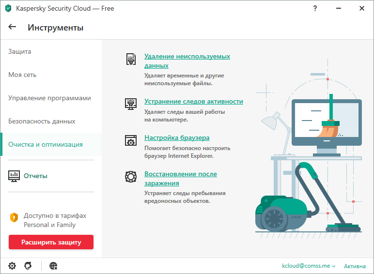Open Восстановление после заражения link
Image resolution: width=374 pixels, height=274 pixels.
[x=181, y=179]
